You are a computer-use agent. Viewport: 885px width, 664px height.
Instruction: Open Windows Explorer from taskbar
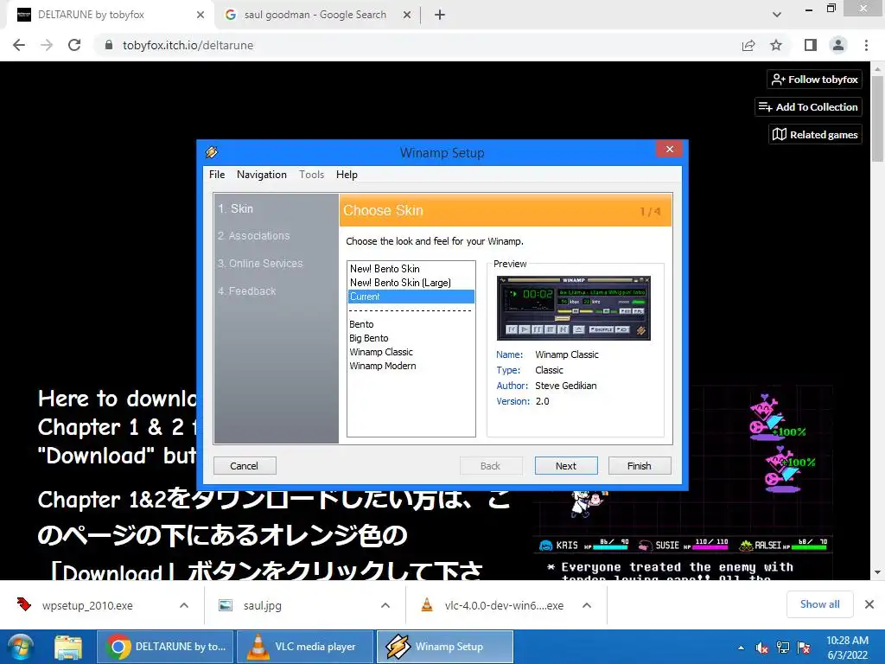(x=68, y=647)
